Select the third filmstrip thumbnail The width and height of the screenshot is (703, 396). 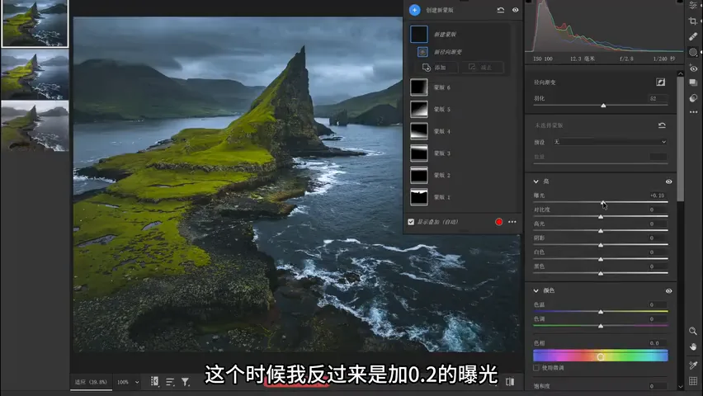(35, 125)
